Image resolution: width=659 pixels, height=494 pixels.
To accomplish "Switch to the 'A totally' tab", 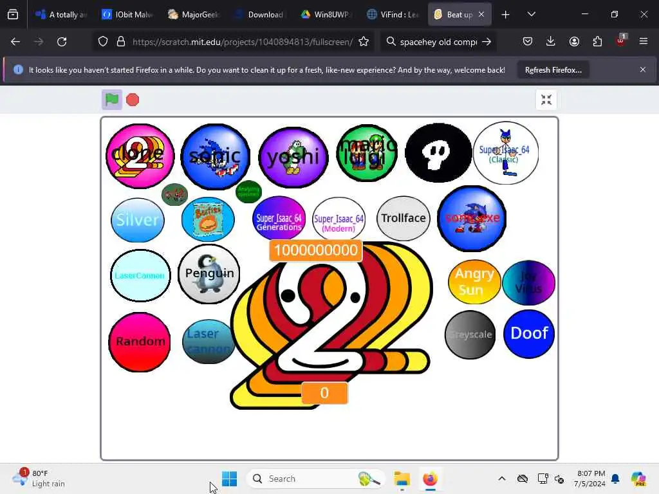I will [62, 15].
